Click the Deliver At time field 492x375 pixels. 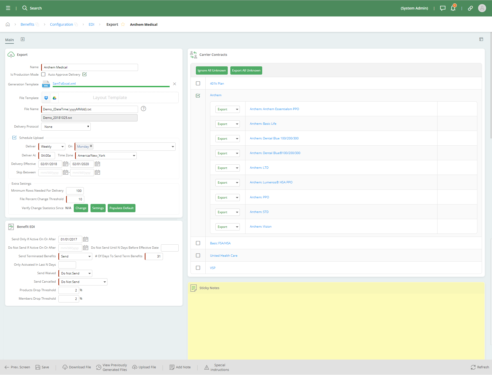[47, 156]
